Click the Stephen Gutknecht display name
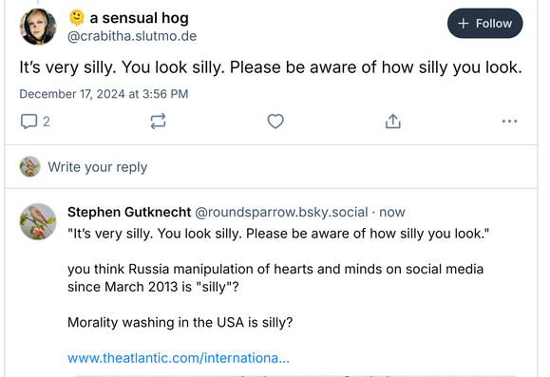The image size is (550, 377). pos(129,212)
